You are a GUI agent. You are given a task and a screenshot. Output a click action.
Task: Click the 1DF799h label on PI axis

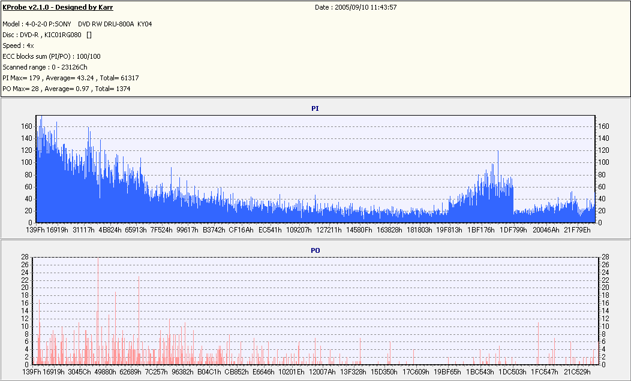point(513,229)
